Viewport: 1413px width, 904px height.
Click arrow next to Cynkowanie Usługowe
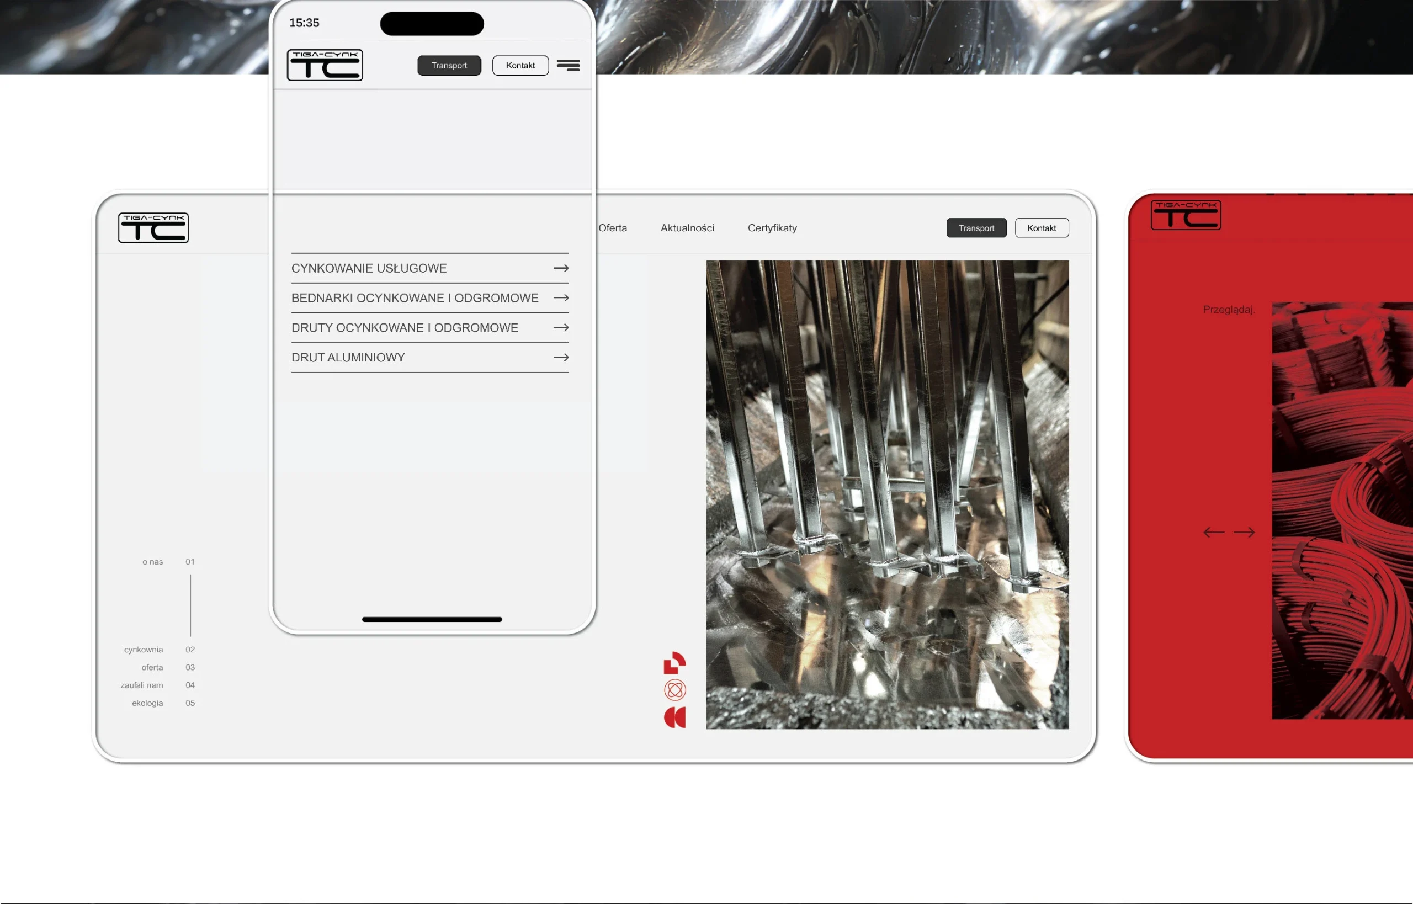pyautogui.click(x=561, y=268)
